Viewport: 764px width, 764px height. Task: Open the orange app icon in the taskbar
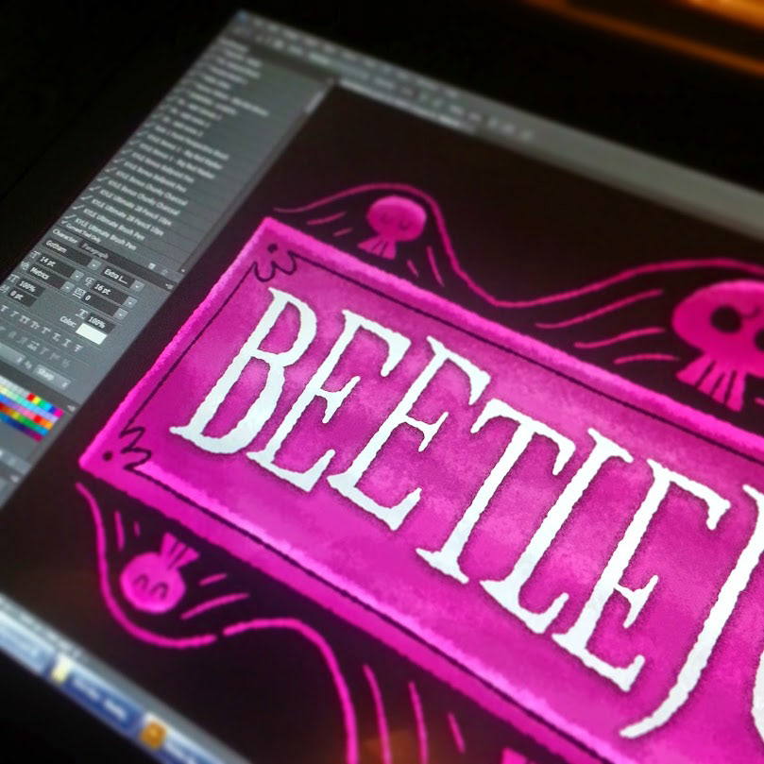coord(154,736)
